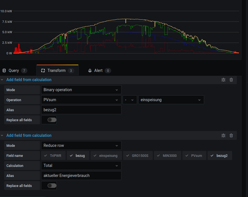
Task: Open the Alert tab
Action: pos(98,71)
